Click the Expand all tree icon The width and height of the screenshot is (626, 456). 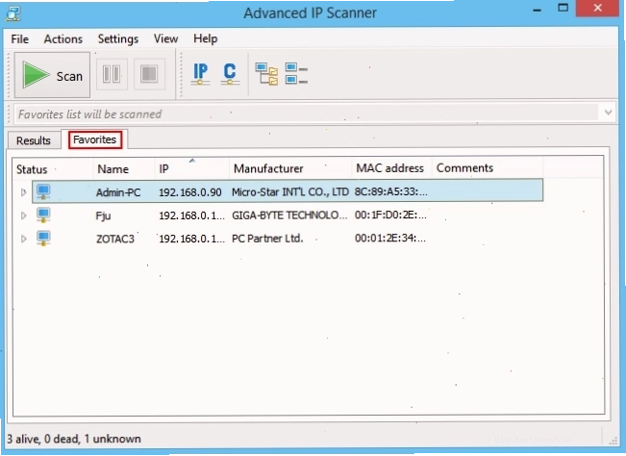point(266,74)
